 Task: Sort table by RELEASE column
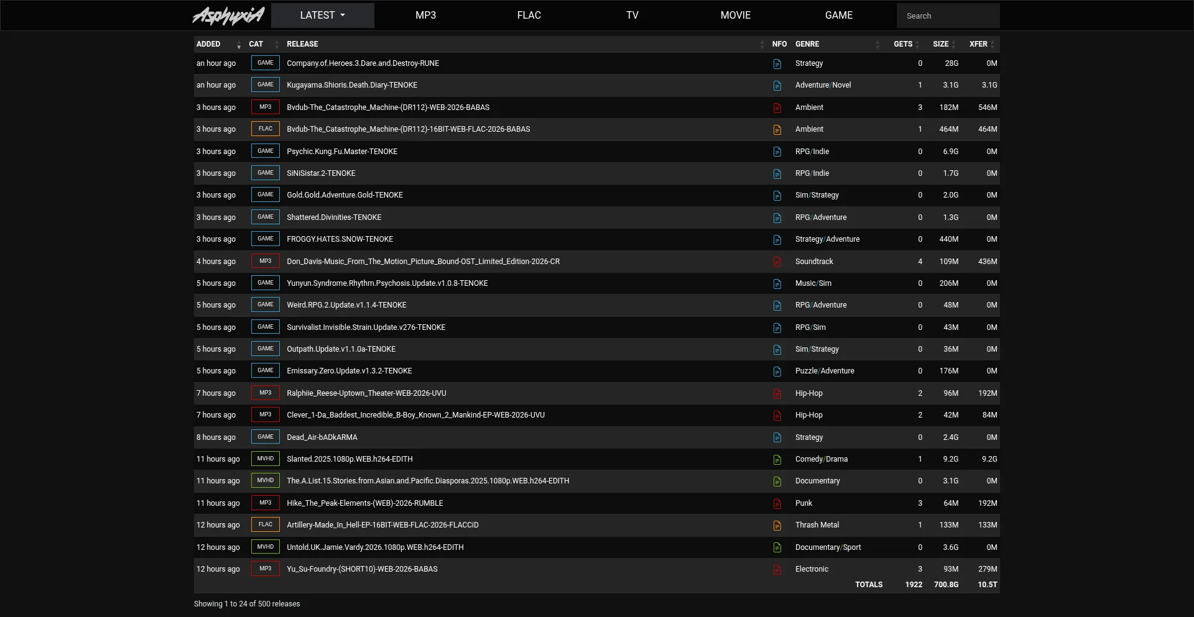click(x=525, y=44)
